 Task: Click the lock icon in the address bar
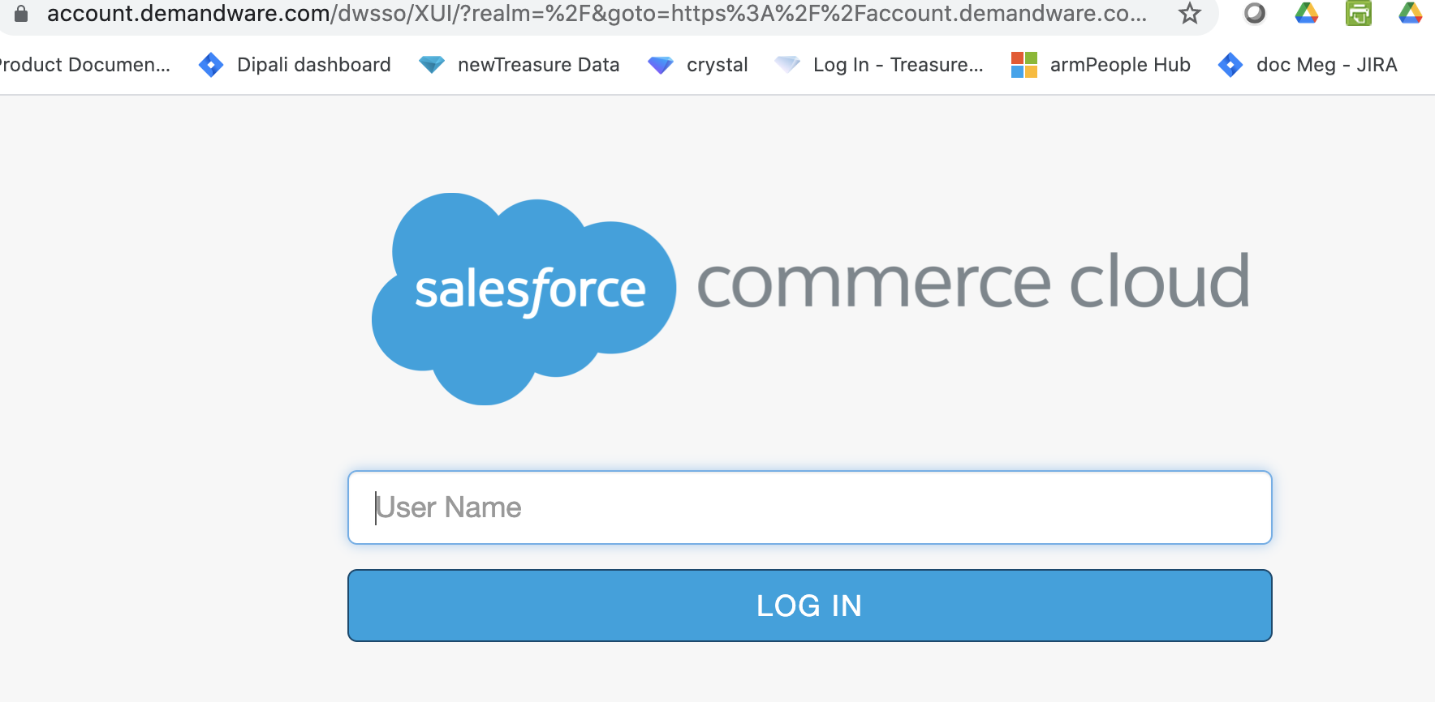coord(21,14)
